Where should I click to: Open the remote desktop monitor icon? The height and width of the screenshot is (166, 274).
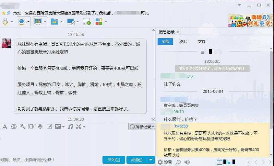coord(71,22)
